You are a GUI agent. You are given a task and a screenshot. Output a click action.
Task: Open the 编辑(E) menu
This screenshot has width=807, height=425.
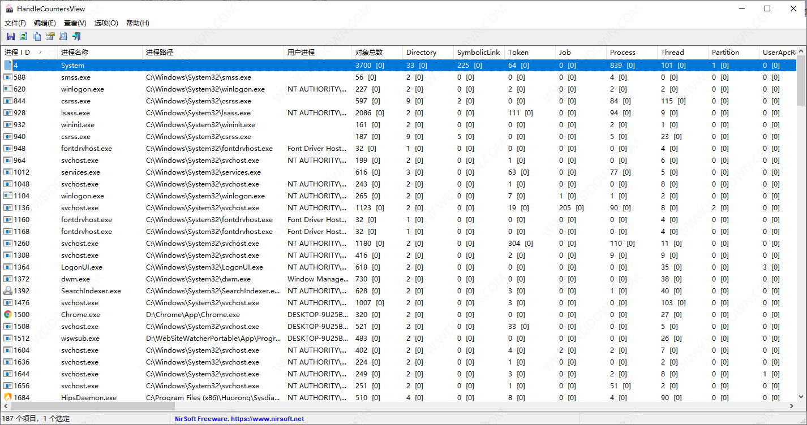tap(45, 23)
